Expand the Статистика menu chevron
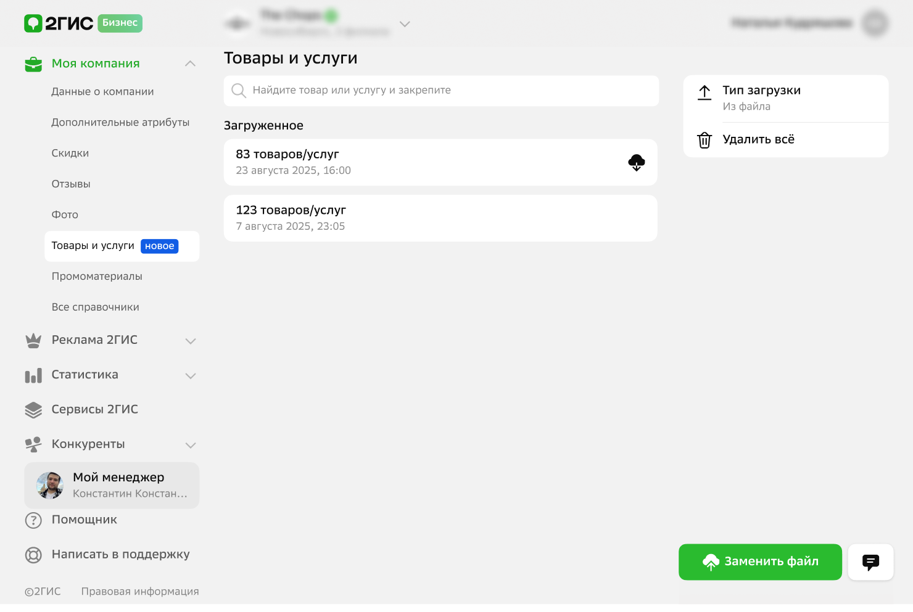 [x=190, y=375]
